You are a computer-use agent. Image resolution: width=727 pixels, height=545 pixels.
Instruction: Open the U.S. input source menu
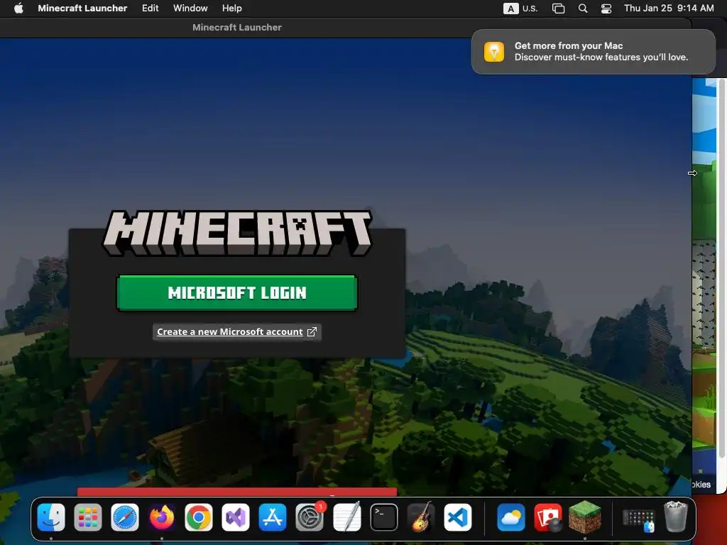click(x=520, y=9)
